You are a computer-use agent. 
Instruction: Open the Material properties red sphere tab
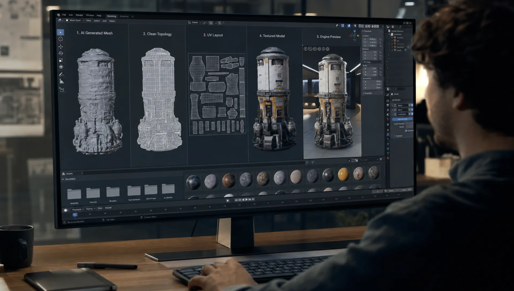tap(388, 158)
